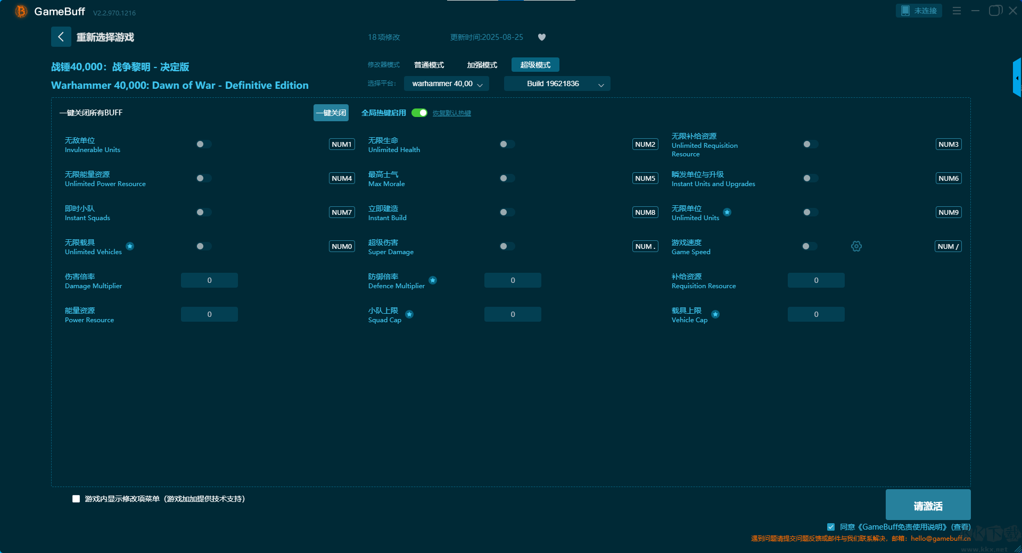Open the warhammer platform dropdown
This screenshot has width=1022, height=553.
pos(447,83)
